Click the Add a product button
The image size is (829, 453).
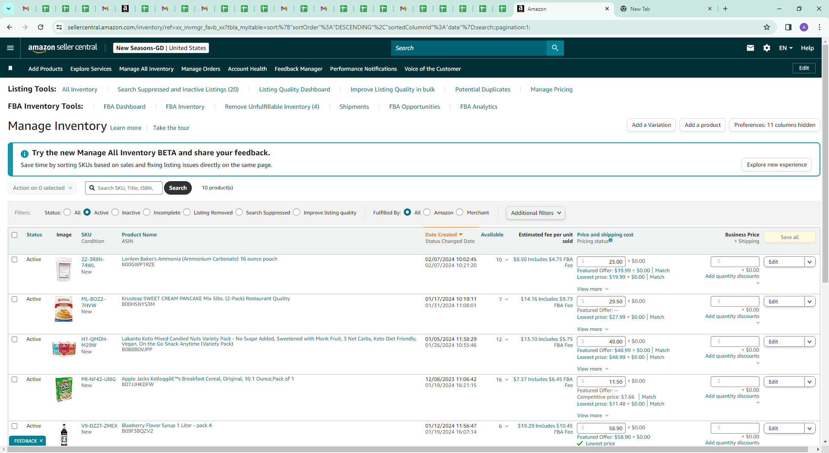702,125
